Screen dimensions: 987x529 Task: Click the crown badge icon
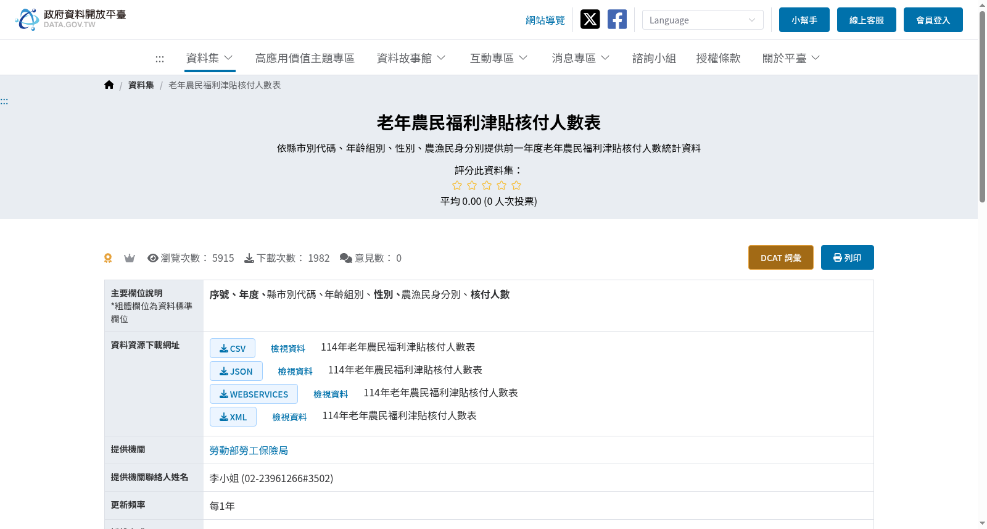point(130,258)
